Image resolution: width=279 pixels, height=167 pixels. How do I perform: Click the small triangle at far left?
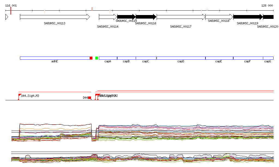pyautogui.click(x=7, y=17)
